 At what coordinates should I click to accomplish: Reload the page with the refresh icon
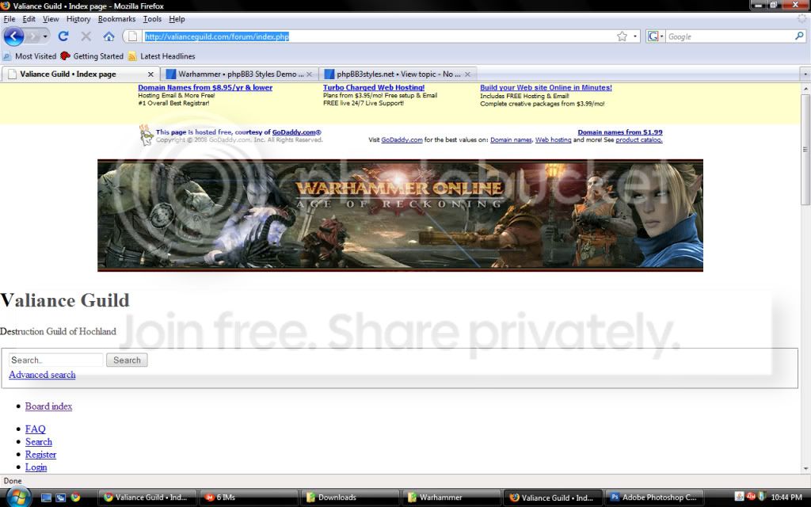63,36
